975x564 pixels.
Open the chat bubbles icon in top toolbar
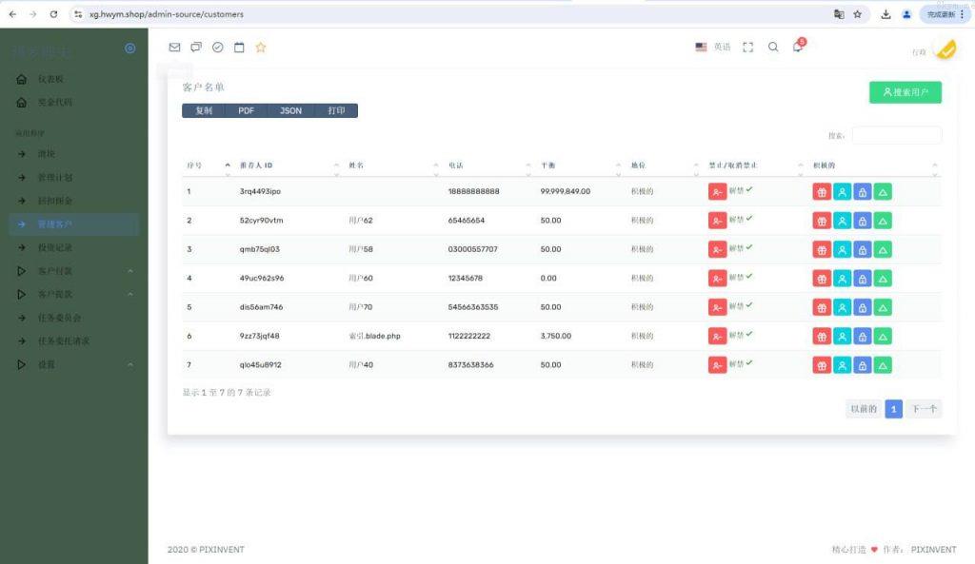click(x=196, y=48)
